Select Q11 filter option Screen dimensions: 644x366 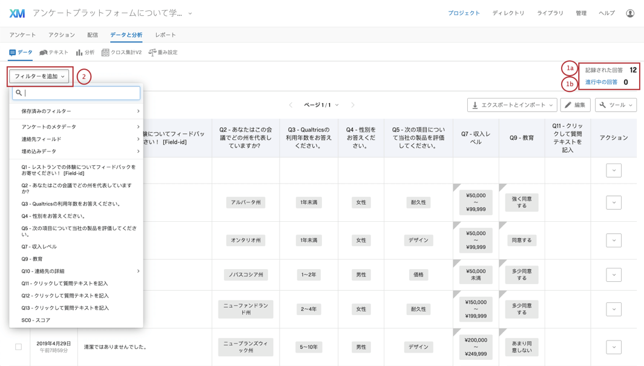coord(76,284)
